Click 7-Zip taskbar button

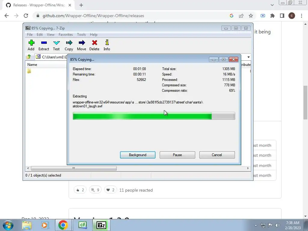[x=101, y=225]
